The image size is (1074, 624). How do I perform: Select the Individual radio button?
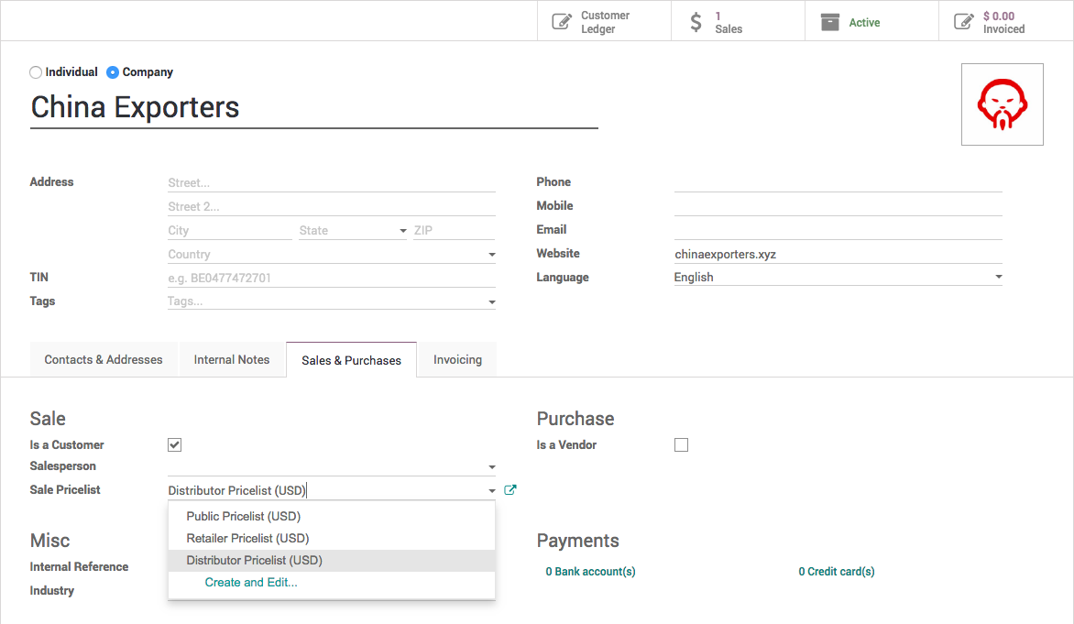coord(36,72)
